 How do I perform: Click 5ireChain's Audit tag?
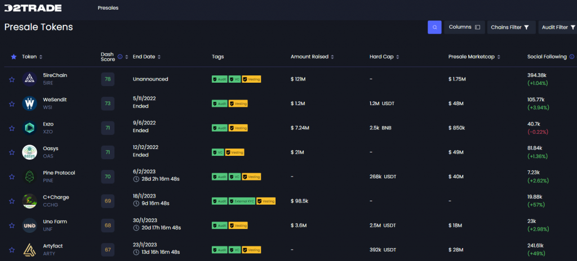(x=219, y=79)
